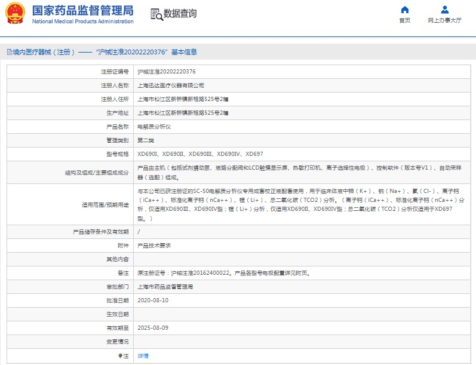476x365 pixels.
Task: Select approval department 上海市药品监督管理局
Action: (x=165, y=287)
